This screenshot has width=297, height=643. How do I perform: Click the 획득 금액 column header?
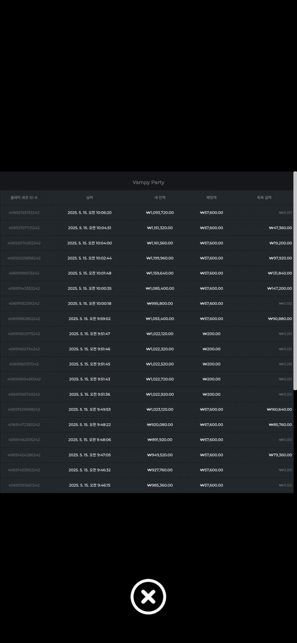(264, 197)
